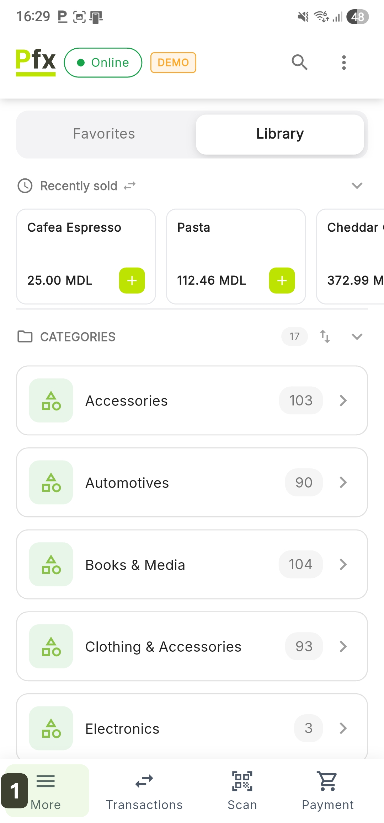
Task: Select the Library tab
Action: (x=280, y=134)
